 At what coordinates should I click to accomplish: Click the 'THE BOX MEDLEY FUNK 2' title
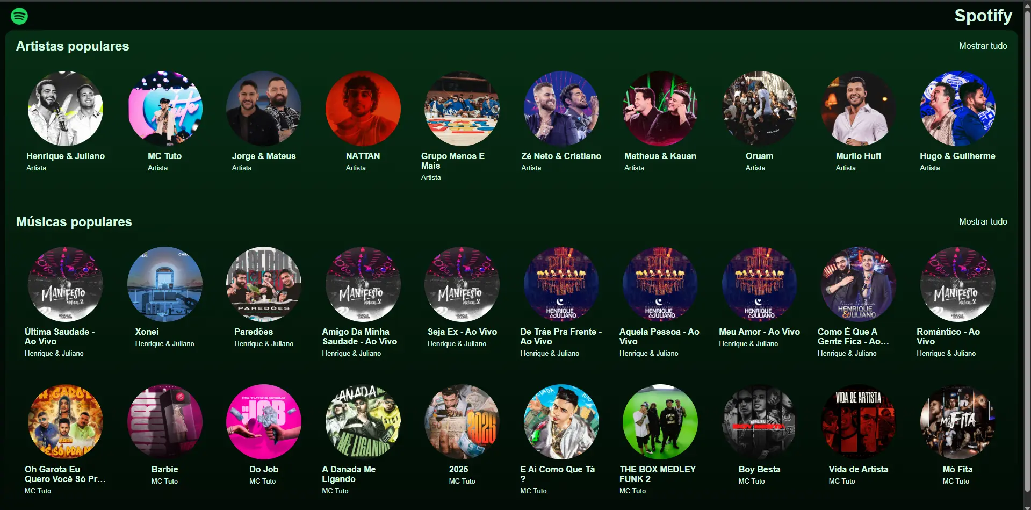click(x=658, y=475)
